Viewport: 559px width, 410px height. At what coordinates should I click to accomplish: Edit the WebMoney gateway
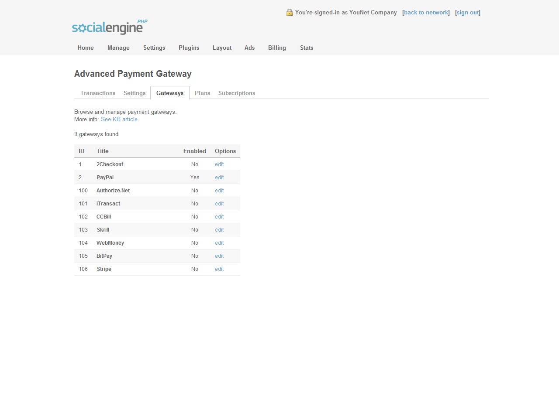219,243
